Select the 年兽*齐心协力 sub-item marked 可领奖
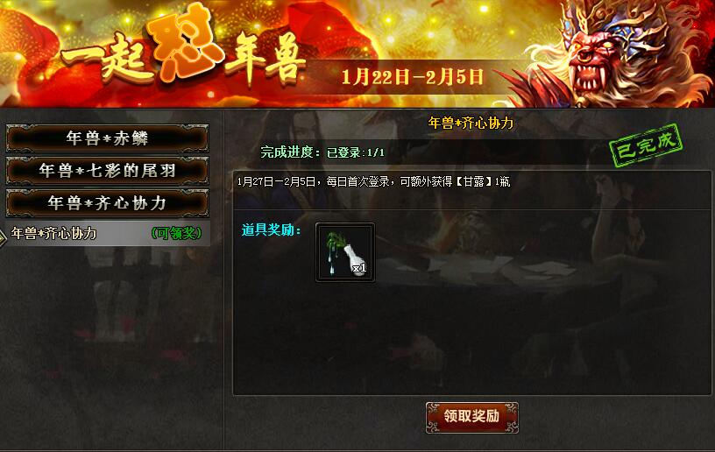Screen dimensions: 715x452 click(106, 234)
